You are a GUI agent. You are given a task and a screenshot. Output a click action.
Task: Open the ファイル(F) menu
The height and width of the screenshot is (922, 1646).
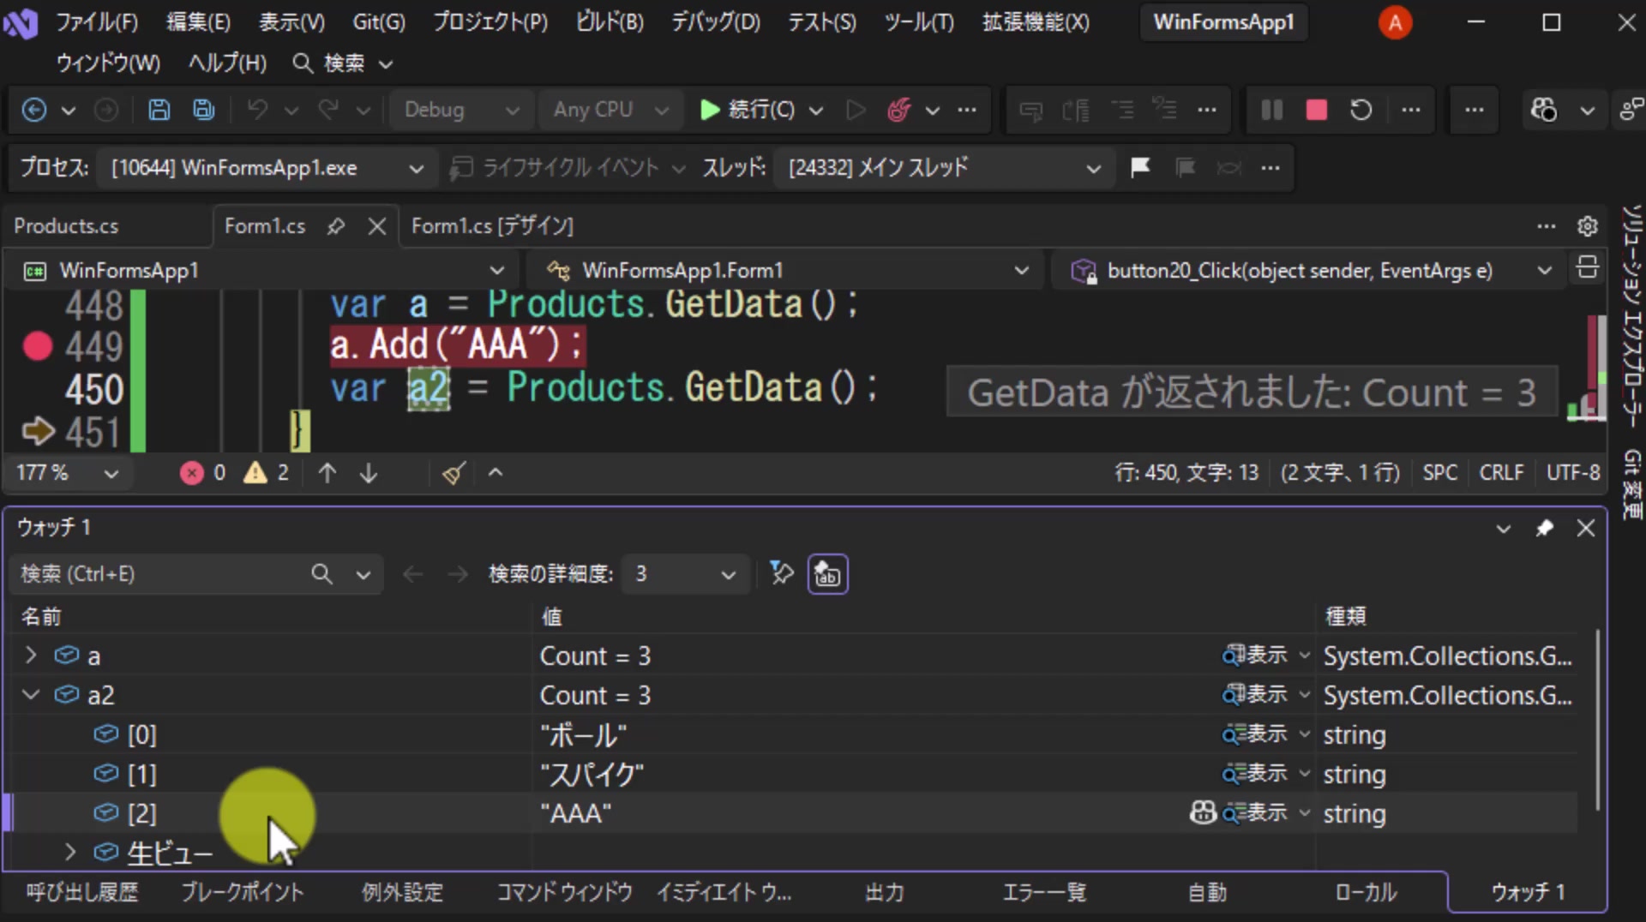click(97, 22)
